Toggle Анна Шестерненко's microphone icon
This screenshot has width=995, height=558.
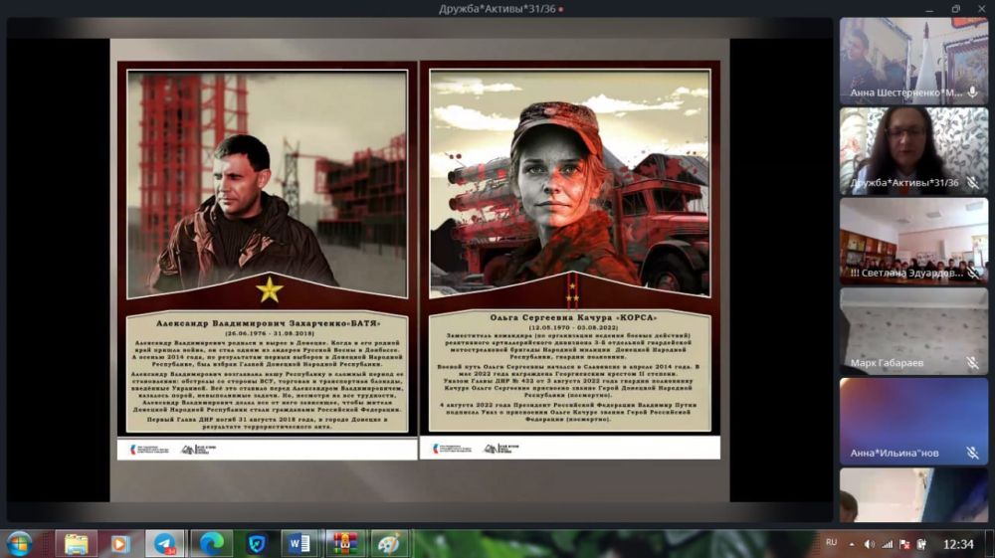point(973,92)
